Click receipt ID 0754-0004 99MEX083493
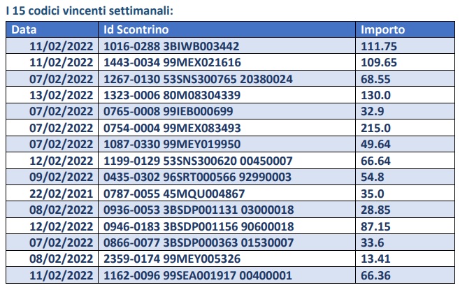Image resolution: width=460 pixels, height=290 pixels. [x=171, y=126]
